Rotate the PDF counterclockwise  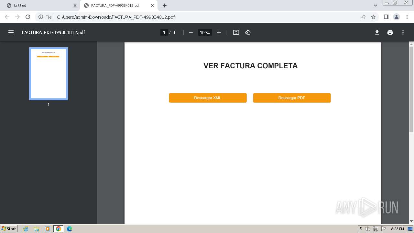tap(248, 32)
